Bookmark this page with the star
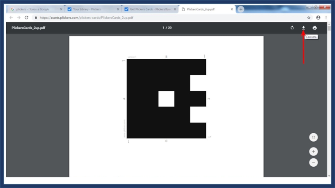Screen dimensions: 335x188 [x=309, y=18]
